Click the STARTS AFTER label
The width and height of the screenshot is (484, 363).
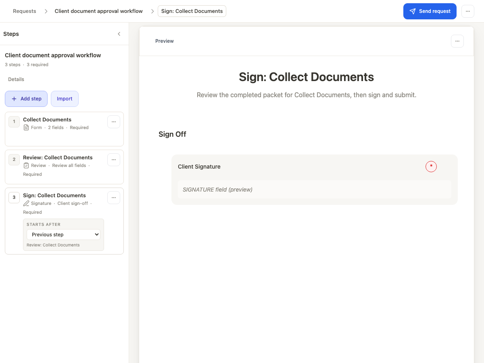[44, 224]
